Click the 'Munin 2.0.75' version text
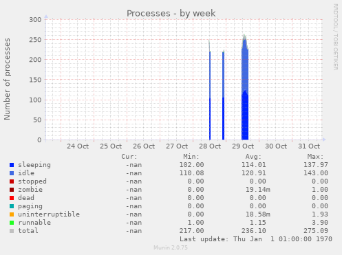 pyautogui.click(x=171, y=247)
